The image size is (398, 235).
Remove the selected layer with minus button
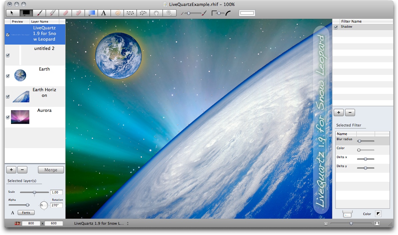22,170
